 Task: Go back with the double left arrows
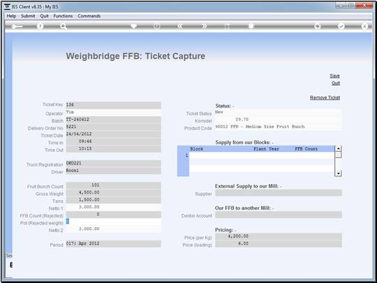pyautogui.click(x=180, y=26)
